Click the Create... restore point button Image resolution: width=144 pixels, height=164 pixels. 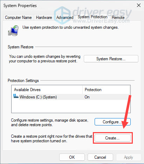112,138
